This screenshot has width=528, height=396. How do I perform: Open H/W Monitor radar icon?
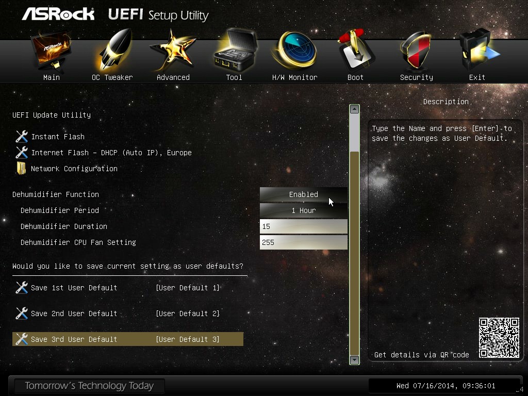point(295,51)
